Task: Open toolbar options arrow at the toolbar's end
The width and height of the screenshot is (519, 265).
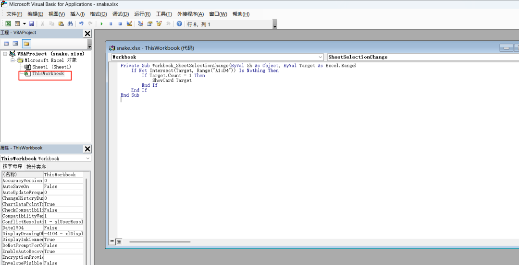Action: [x=275, y=25]
